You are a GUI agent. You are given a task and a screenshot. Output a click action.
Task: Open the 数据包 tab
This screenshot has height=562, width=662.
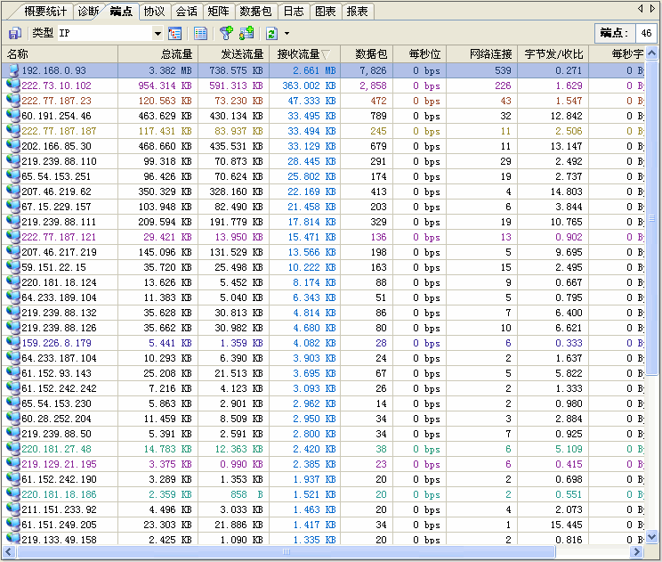pos(255,12)
